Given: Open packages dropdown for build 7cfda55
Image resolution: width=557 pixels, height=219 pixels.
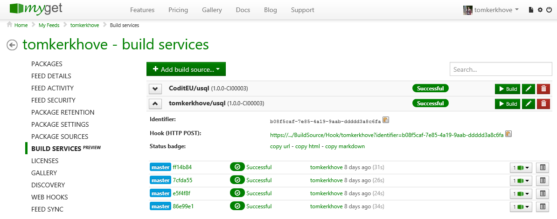Looking at the screenshot, I should (x=521, y=180).
